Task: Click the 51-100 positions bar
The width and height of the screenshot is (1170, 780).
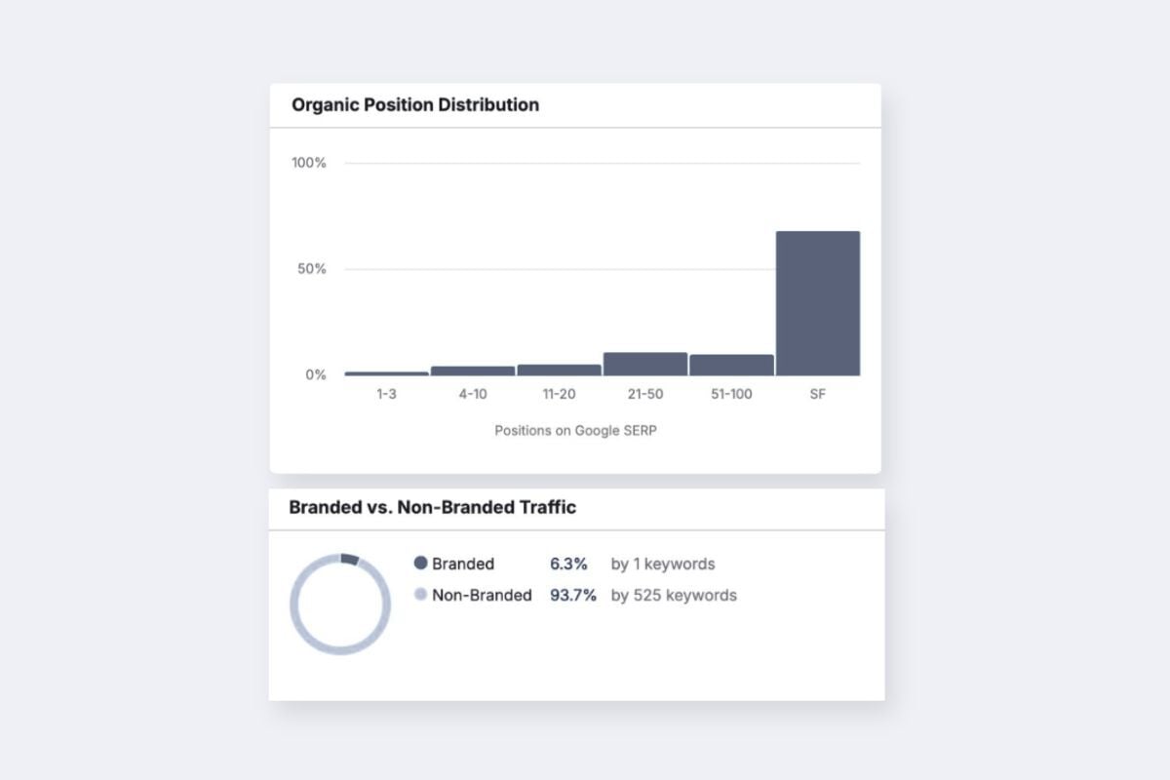Action: pyautogui.click(x=731, y=365)
